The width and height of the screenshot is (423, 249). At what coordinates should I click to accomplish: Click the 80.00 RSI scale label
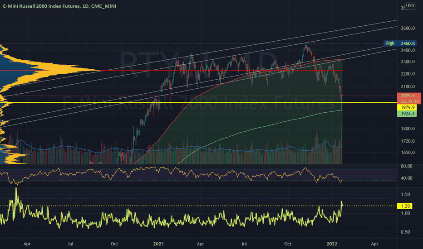point(406,166)
